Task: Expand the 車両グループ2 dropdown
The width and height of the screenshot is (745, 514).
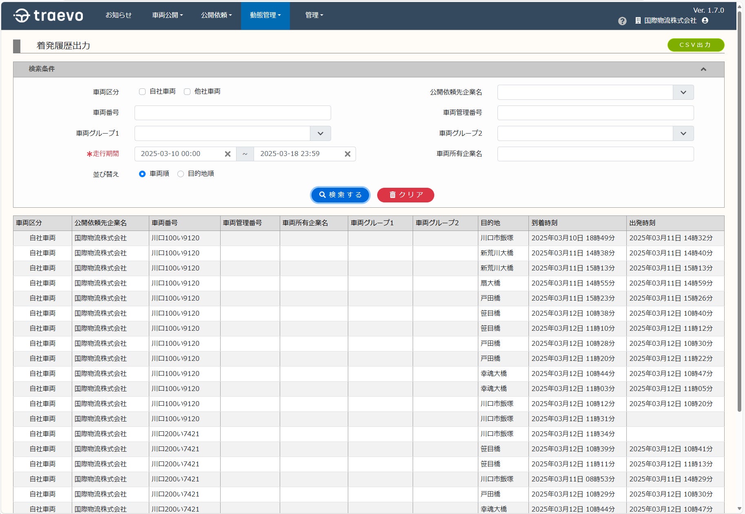Action: click(x=683, y=134)
